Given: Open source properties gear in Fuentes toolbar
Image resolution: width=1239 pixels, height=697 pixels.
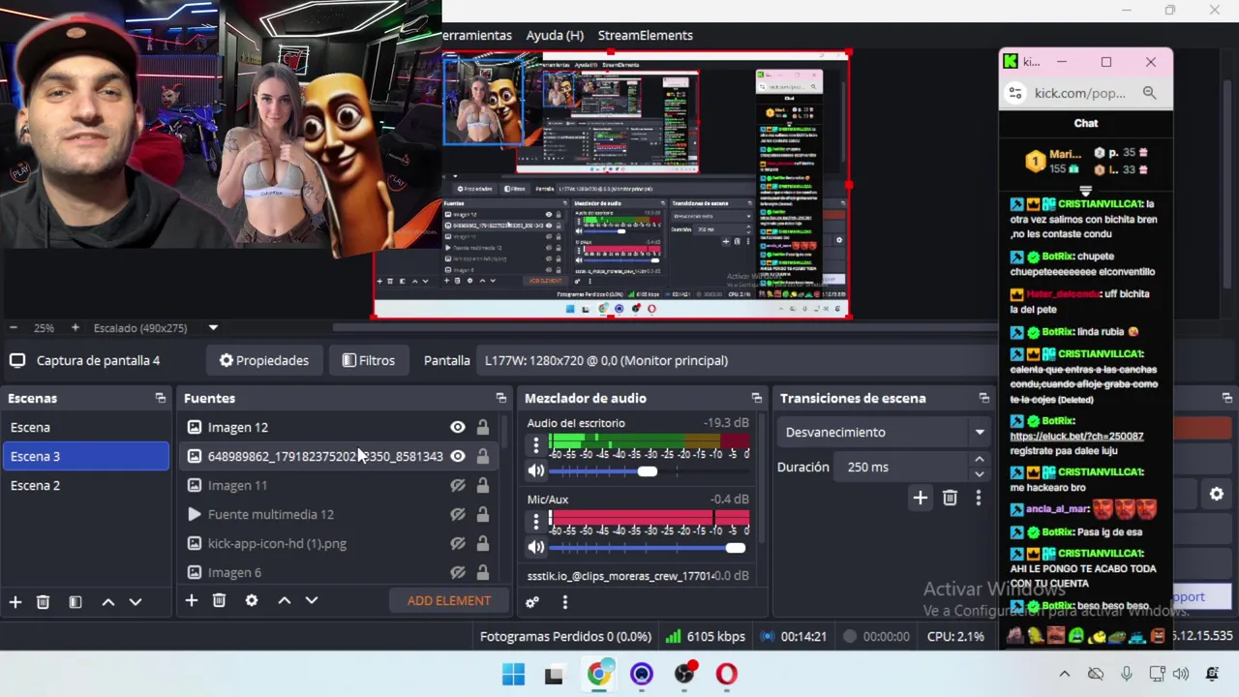Looking at the screenshot, I should [252, 600].
